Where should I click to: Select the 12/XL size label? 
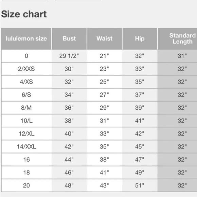point(26,133)
